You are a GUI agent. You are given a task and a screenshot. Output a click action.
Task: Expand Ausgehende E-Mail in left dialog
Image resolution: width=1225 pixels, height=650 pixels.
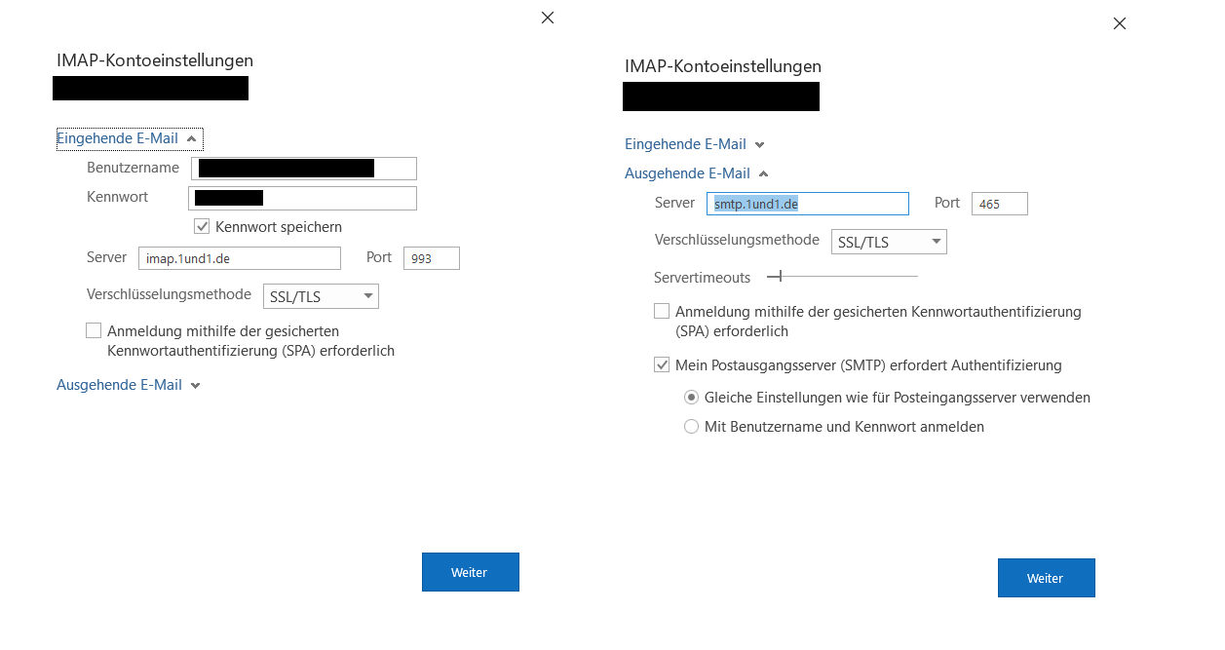coord(129,385)
